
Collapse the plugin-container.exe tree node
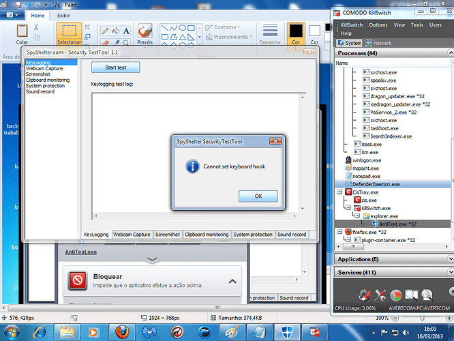[348, 239]
